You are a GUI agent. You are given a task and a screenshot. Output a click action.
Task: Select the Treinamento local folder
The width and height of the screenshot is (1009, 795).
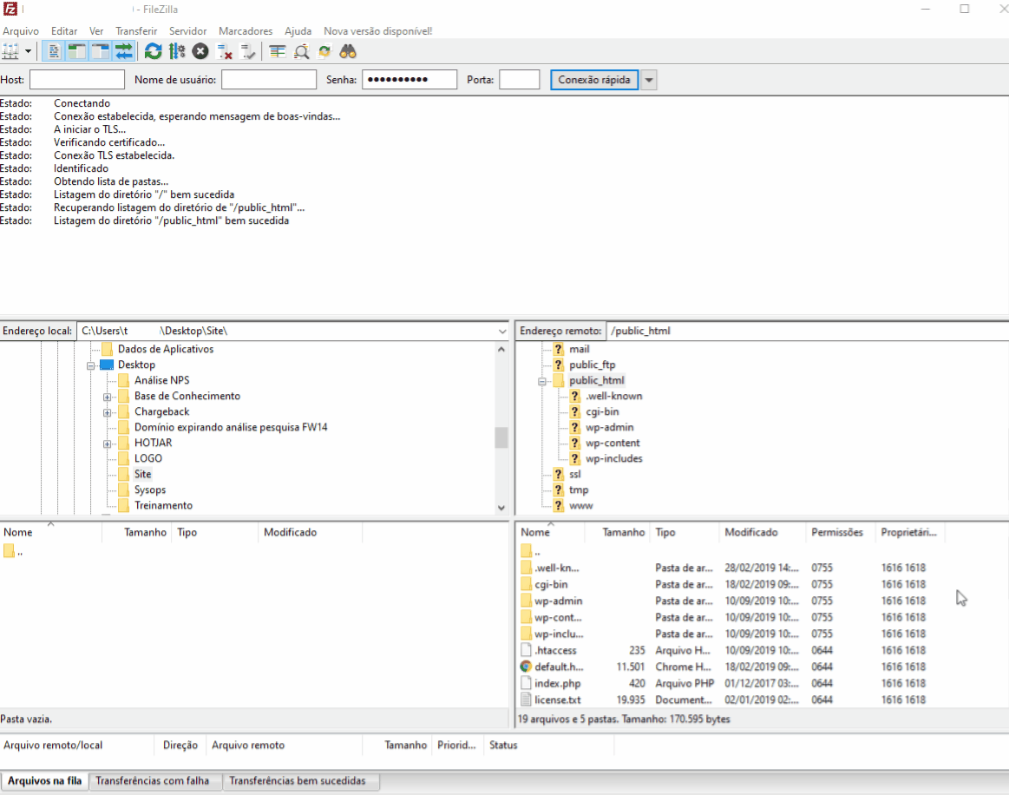click(x=163, y=505)
